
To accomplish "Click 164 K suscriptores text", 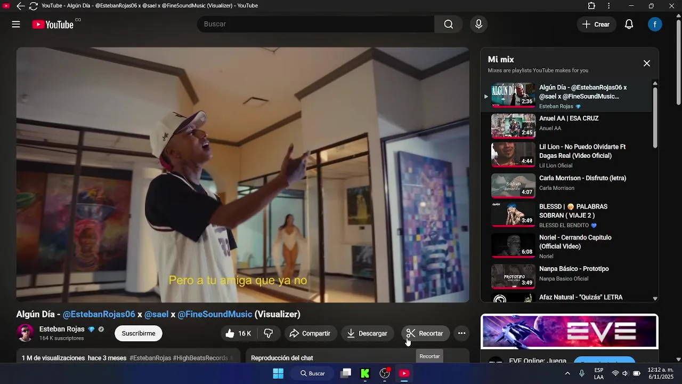I will [62, 338].
